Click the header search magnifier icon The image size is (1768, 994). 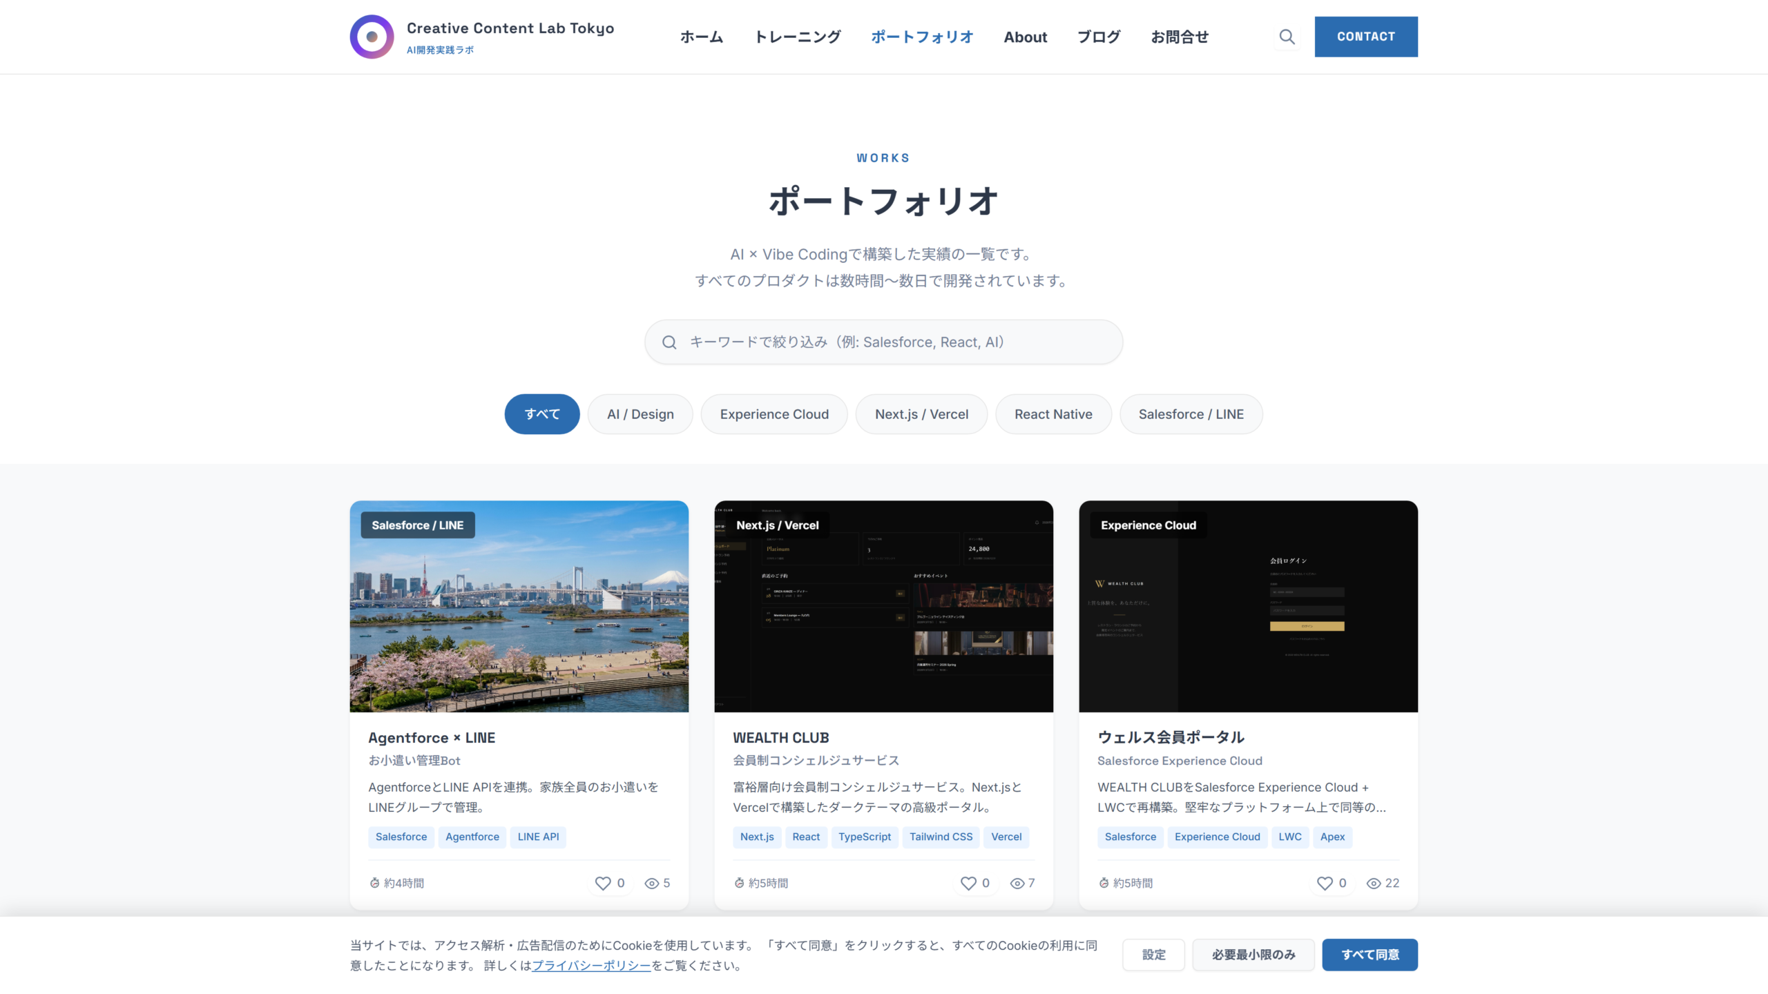pyautogui.click(x=1287, y=37)
